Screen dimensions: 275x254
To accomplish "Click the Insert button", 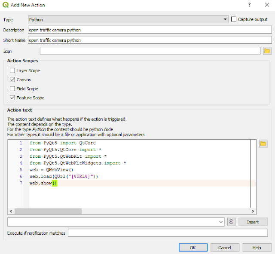I will pyautogui.click(x=253, y=222).
